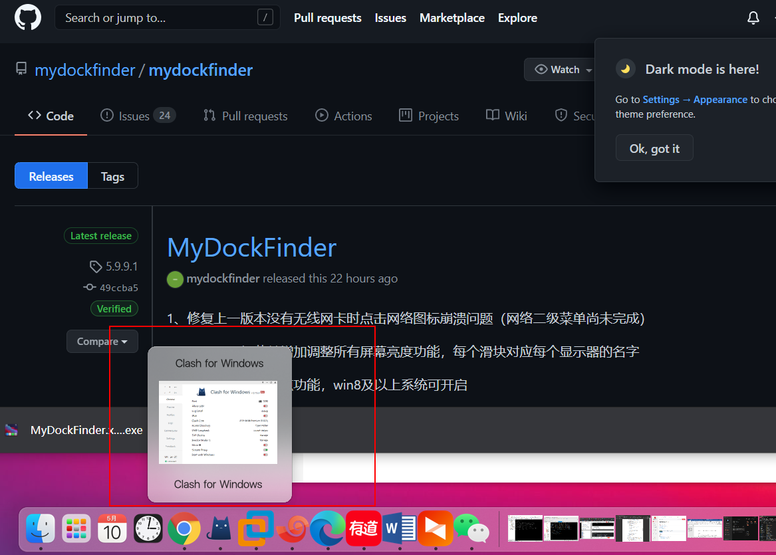Open Finder from the dock

coord(40,528)
